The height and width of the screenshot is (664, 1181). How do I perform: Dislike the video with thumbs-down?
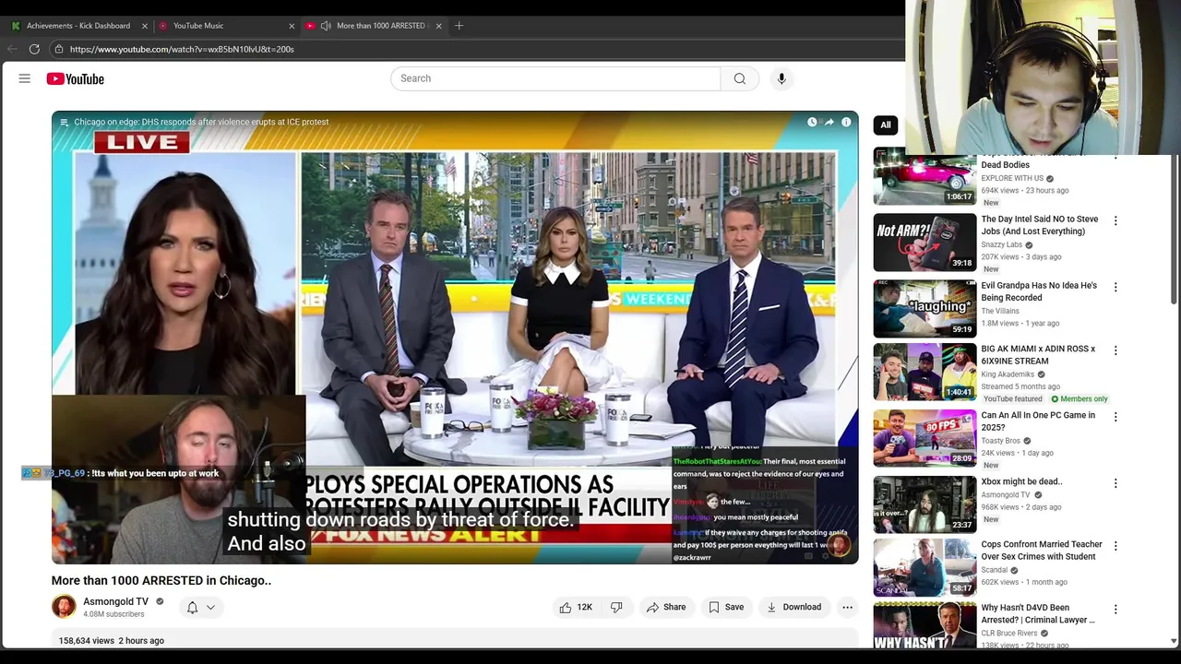[x=616, y=607]
